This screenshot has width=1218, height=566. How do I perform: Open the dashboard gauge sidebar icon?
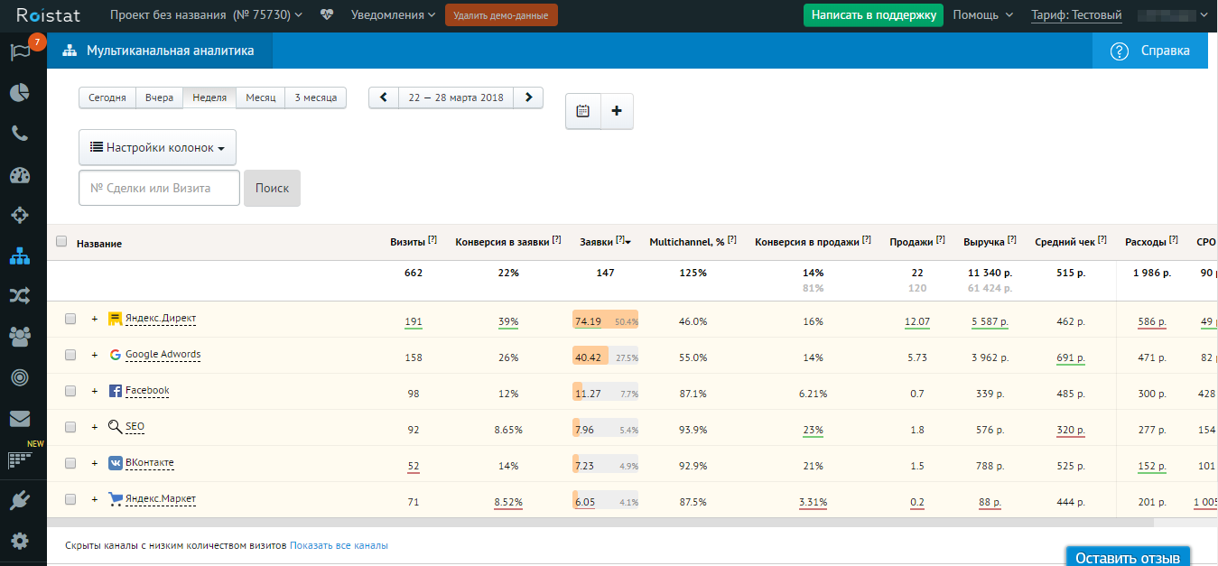click(20, 175)
